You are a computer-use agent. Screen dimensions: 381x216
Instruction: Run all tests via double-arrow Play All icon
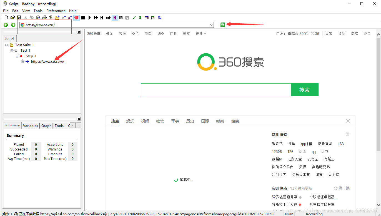[x=96, y=17]
